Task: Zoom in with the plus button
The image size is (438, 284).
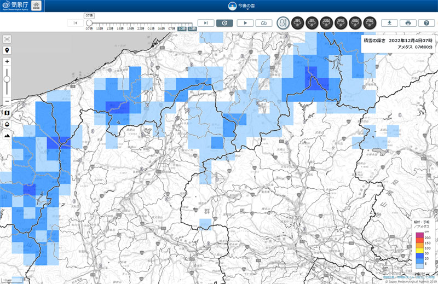Action: point(7,62)
